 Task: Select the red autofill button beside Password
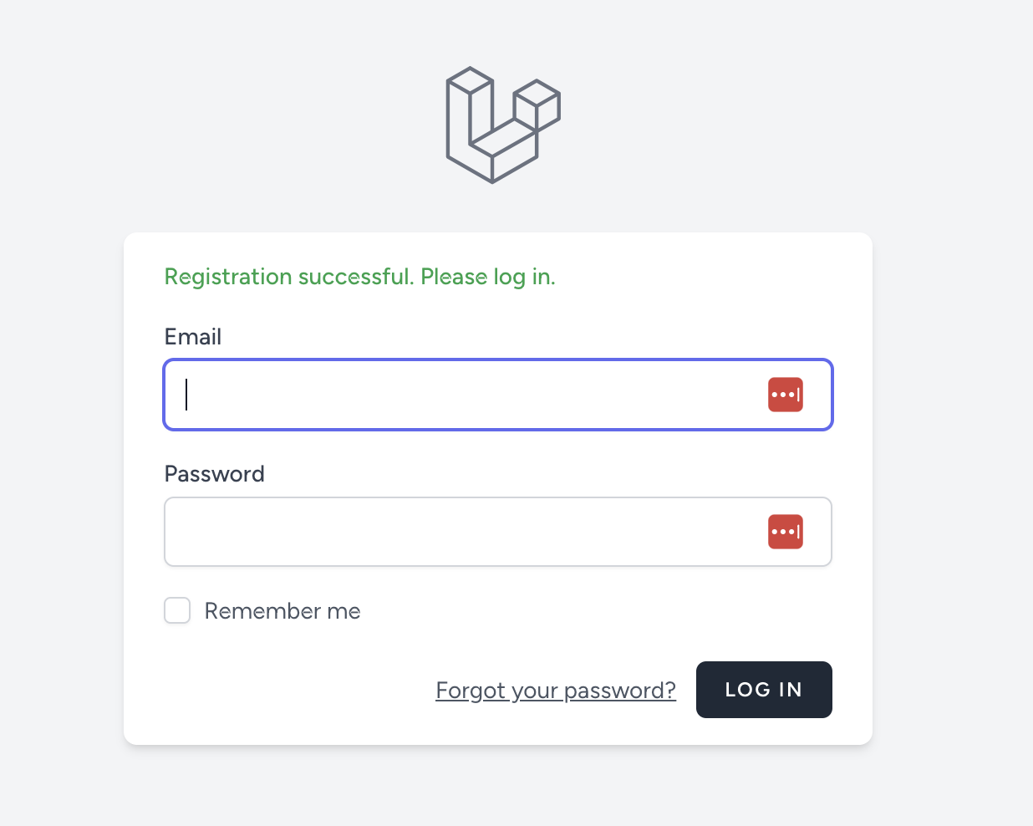(x=785, y=532)
